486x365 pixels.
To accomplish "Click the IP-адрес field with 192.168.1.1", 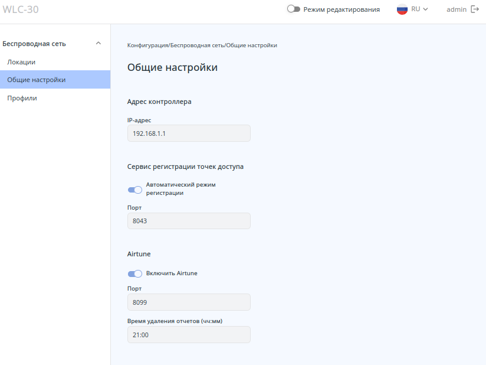I will [x=189, y=133].
